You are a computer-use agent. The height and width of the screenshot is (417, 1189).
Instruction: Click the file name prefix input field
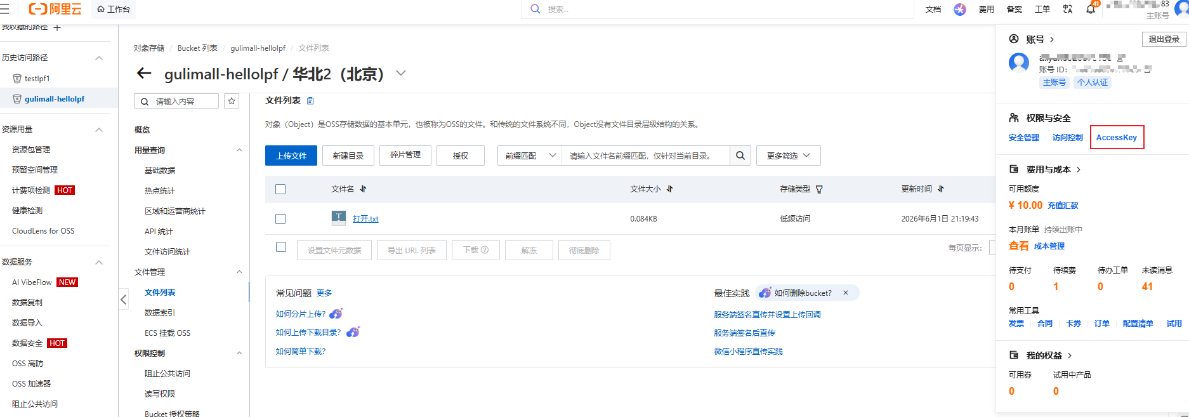click(645, 156)
